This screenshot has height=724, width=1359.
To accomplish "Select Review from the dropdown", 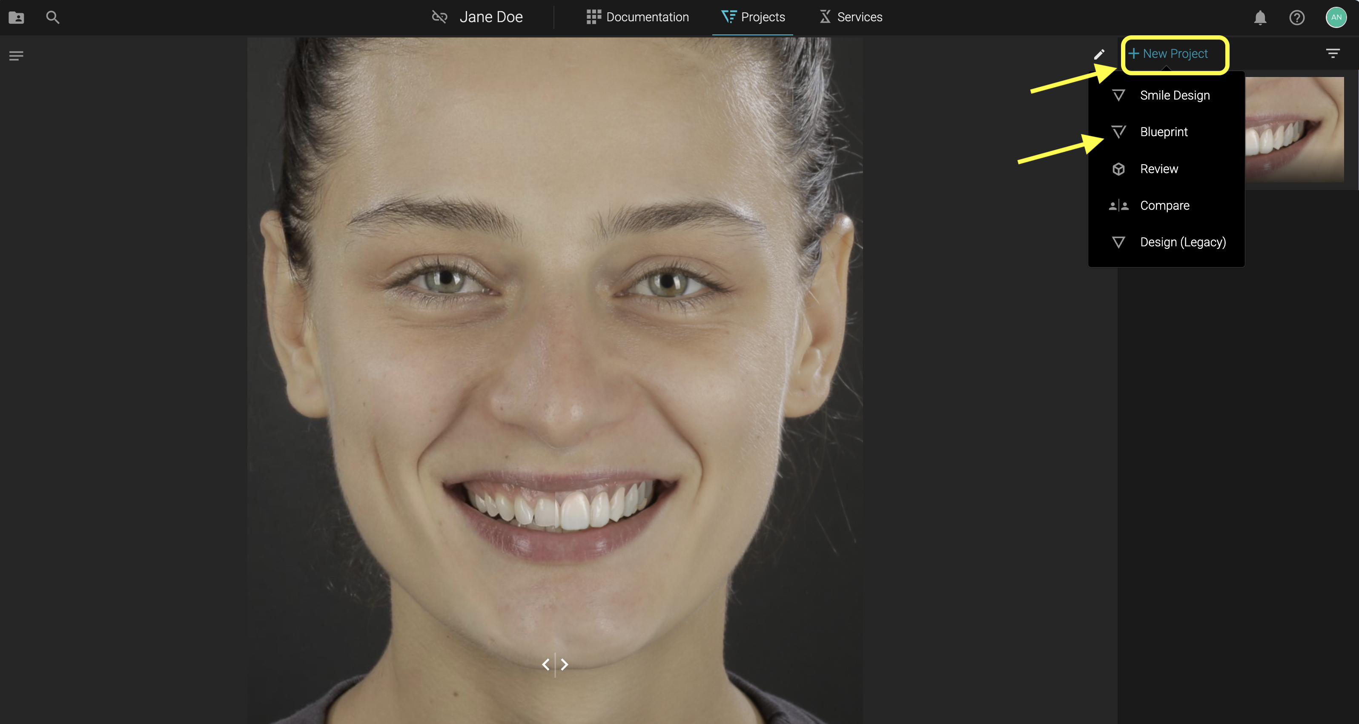I will click(x=1158, y=168).
